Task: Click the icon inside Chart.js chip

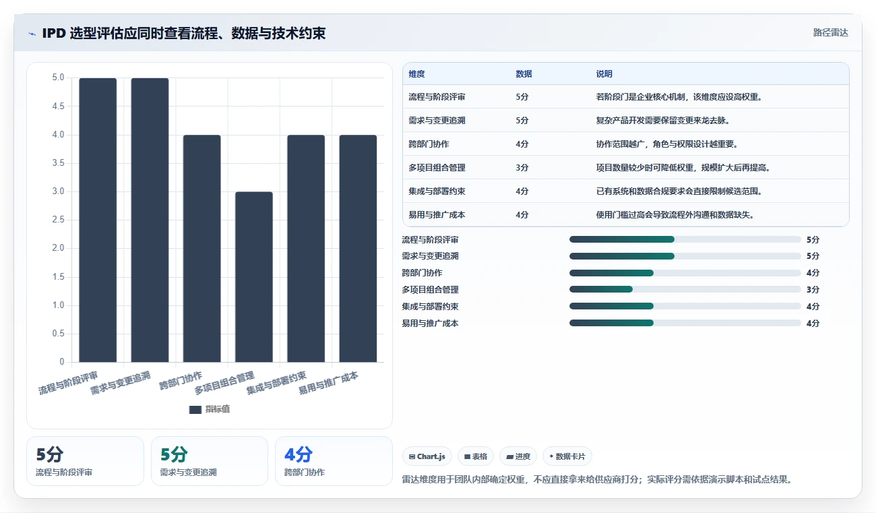Action: coord(412,456)
